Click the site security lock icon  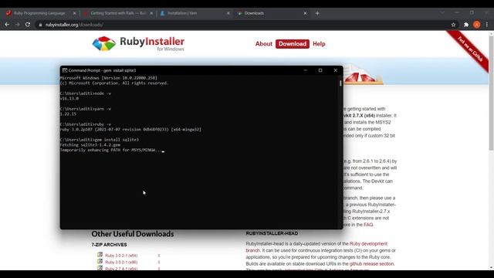pyautogui.click(x=40, y=25)
